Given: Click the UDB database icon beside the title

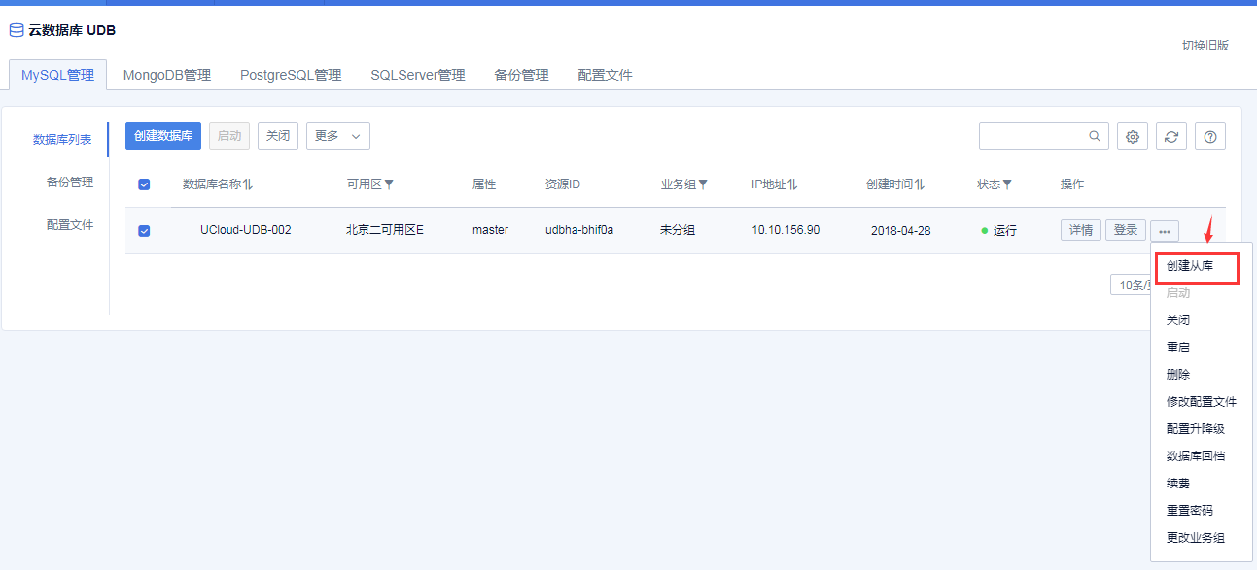Looking at the screenshot, I should point(16,29).
